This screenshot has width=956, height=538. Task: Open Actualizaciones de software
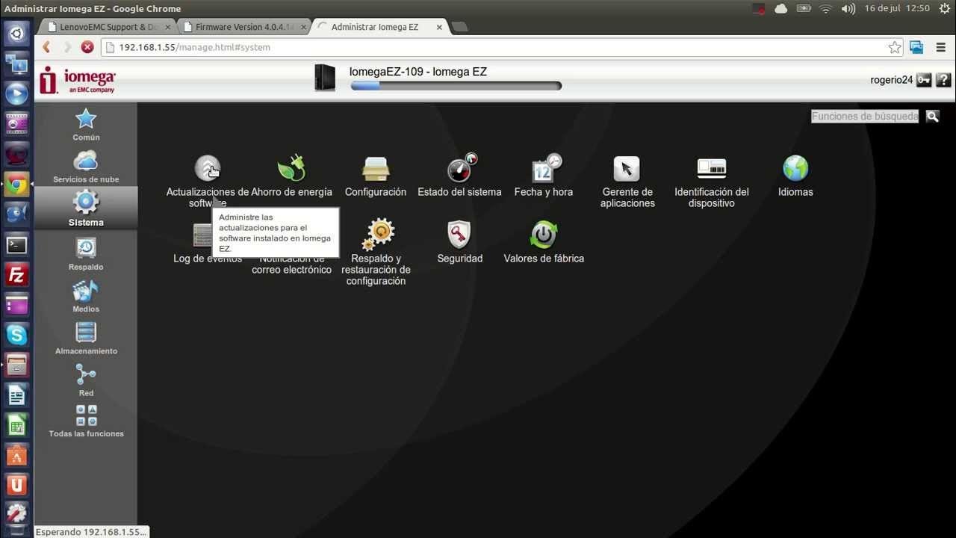[x=208, y=169]
